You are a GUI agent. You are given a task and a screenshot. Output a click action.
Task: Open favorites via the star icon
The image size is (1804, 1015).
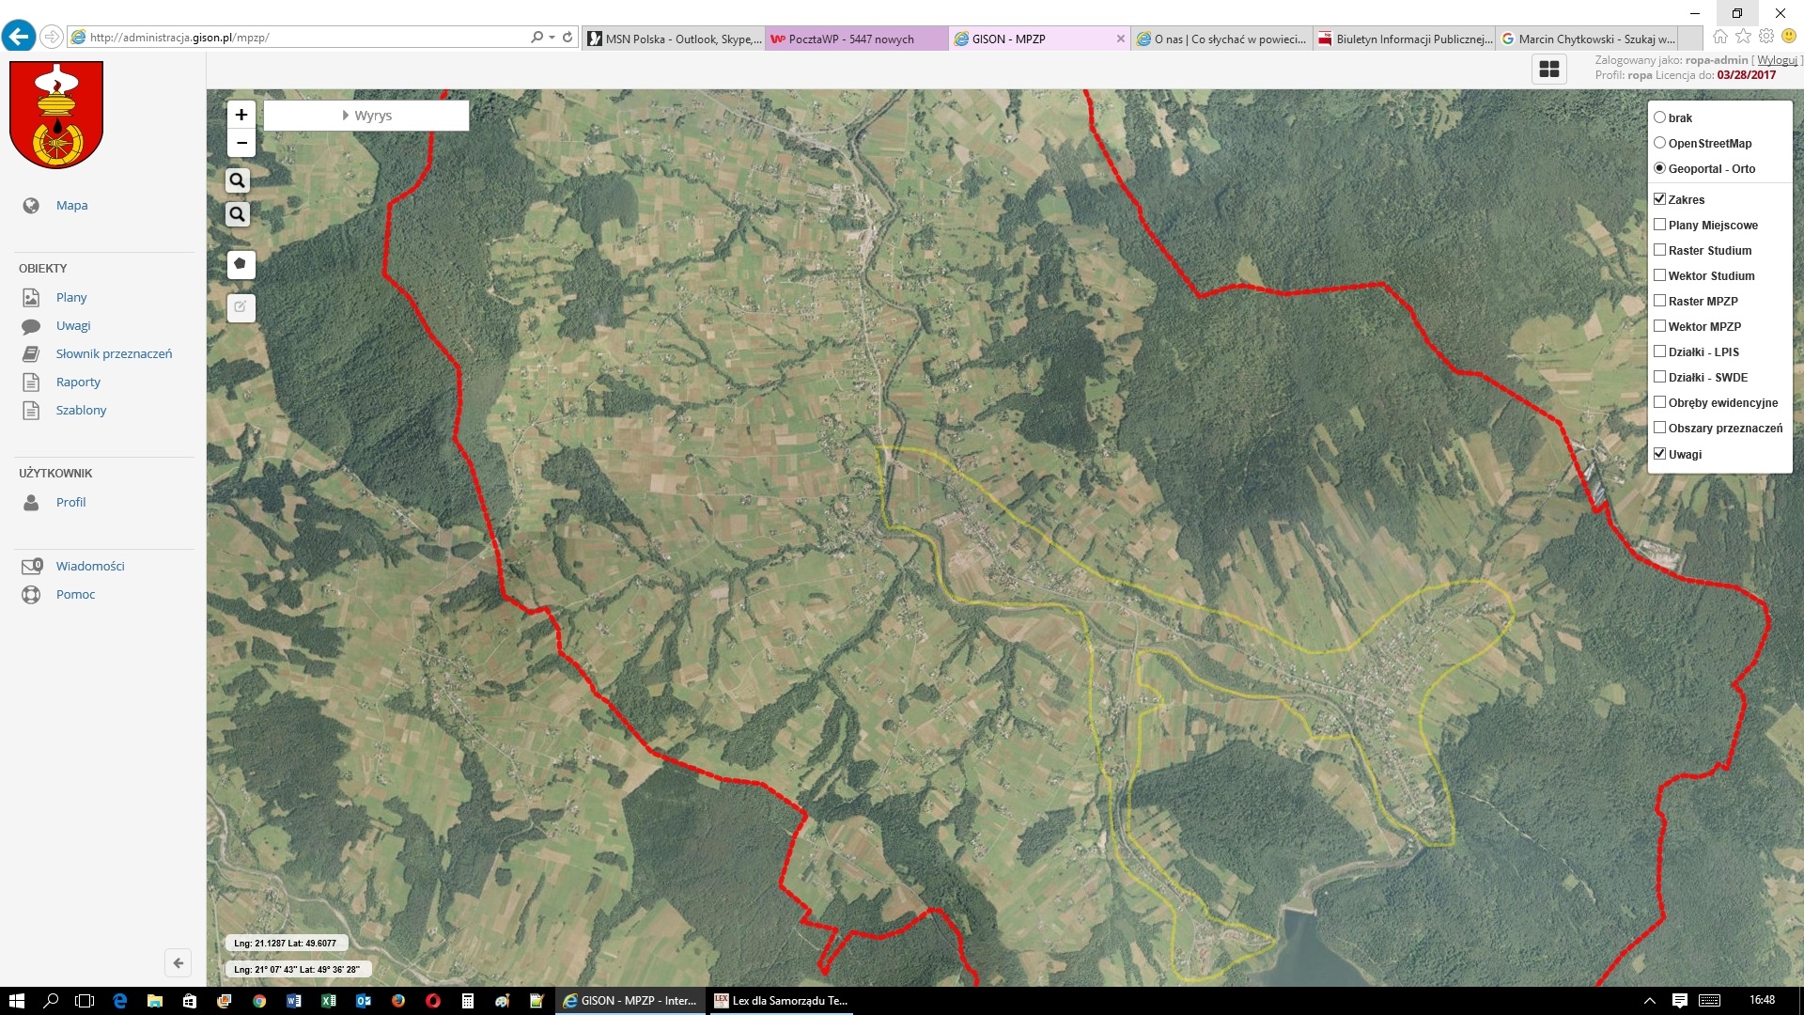[1744, 37]
